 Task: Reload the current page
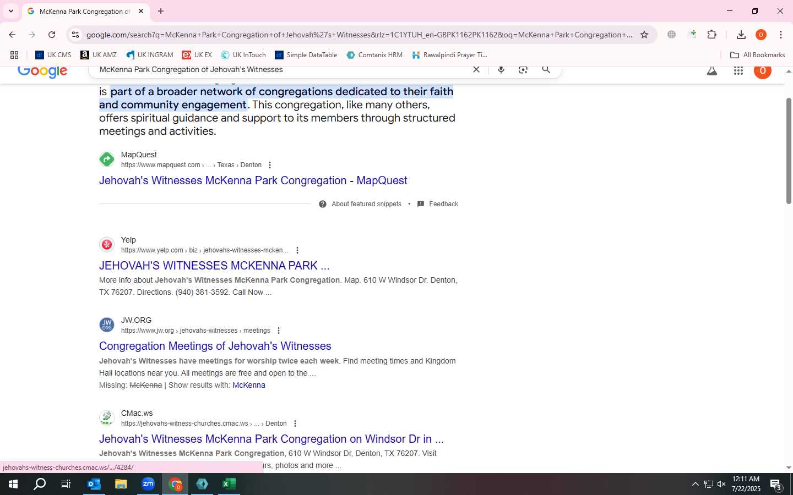coord(52,35)
